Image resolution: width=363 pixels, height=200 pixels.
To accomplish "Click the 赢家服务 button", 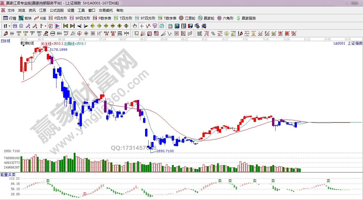I will click(246, 18).
